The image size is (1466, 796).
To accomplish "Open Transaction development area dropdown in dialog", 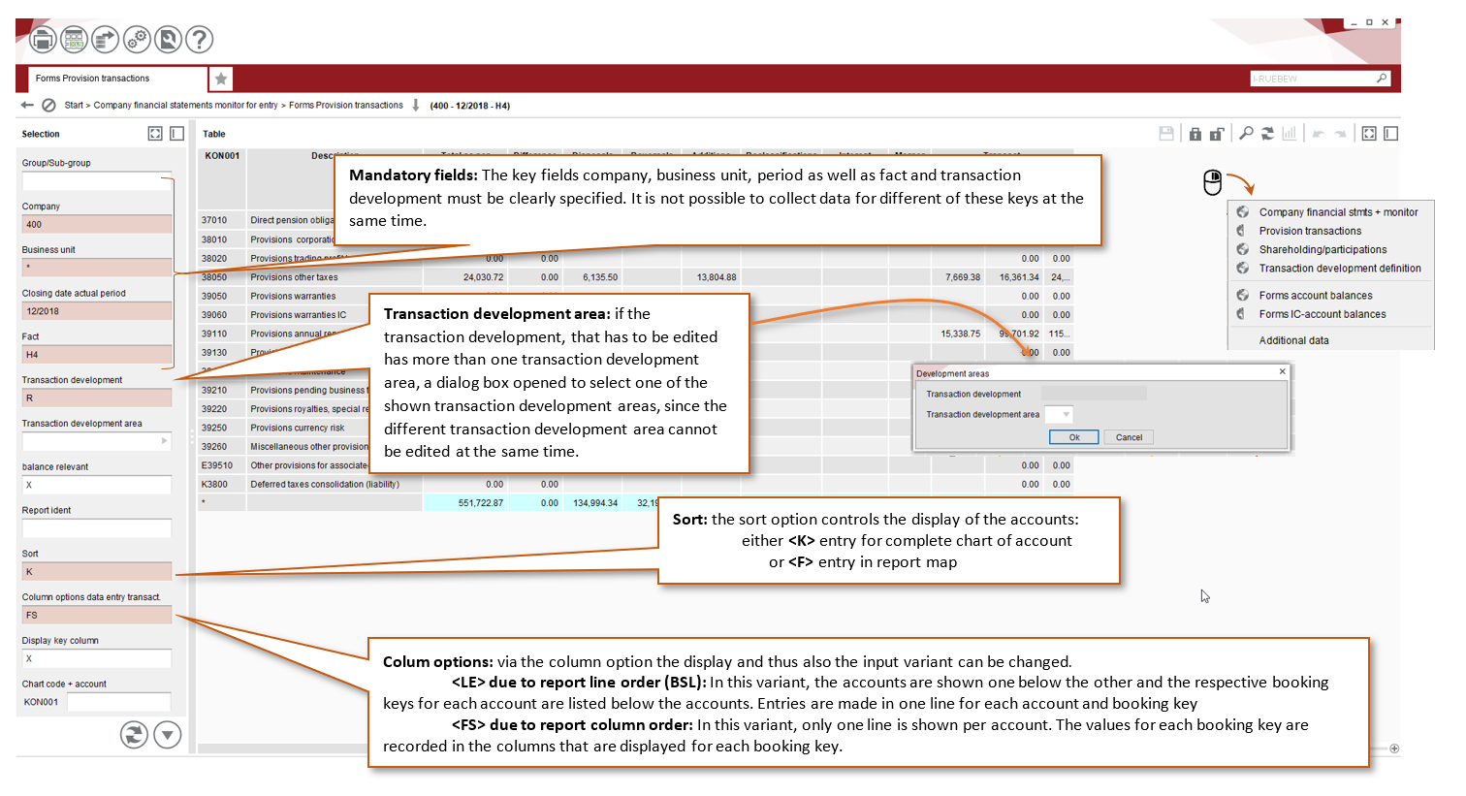I will (x=1067, y=414).
